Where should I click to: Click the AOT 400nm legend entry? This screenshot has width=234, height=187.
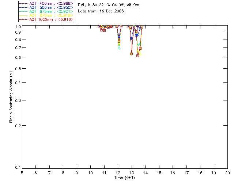46,3
